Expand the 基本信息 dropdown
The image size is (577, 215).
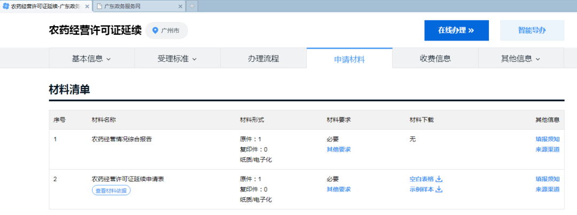(x=91, y=59)
